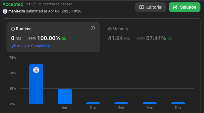This screenshot has width=204, height=113.
Task: Click the green Solution button
Action: coord(184,7)
